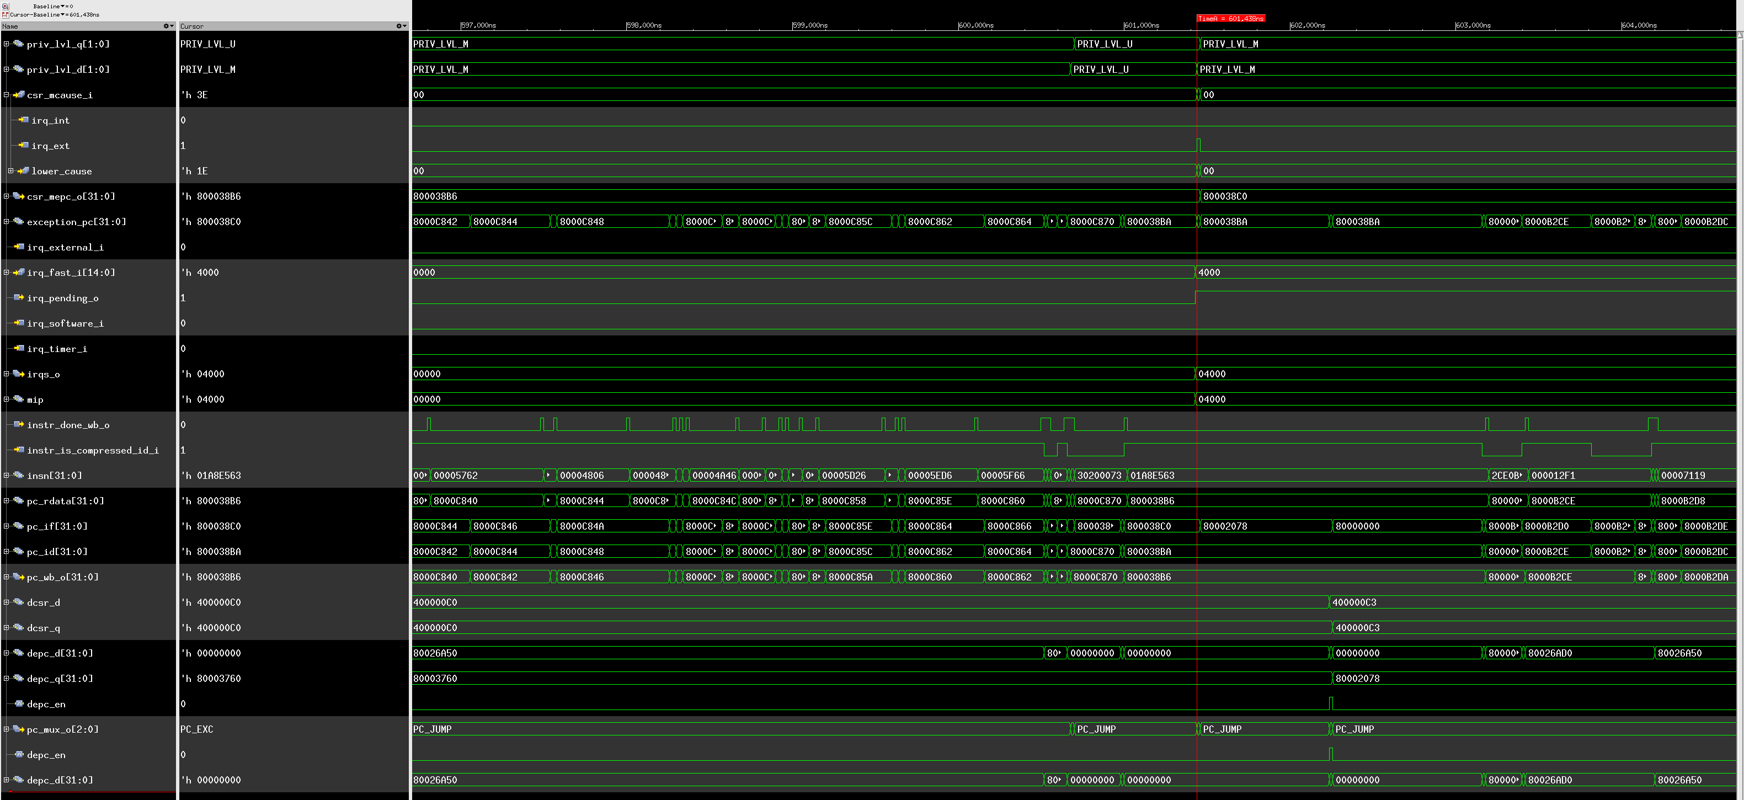
Task: Select the zoom magnifier icon at top-left
Action: (6, 7)
